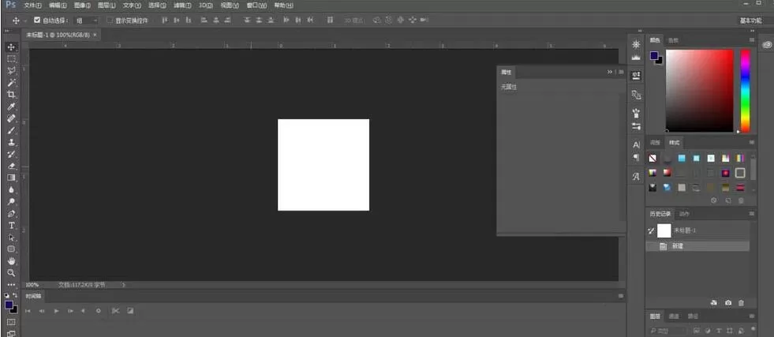Image resolution: width=774 pixels, height=337 pixels.
Task: Select the Eyedropper tool
Action: [11, 107]
